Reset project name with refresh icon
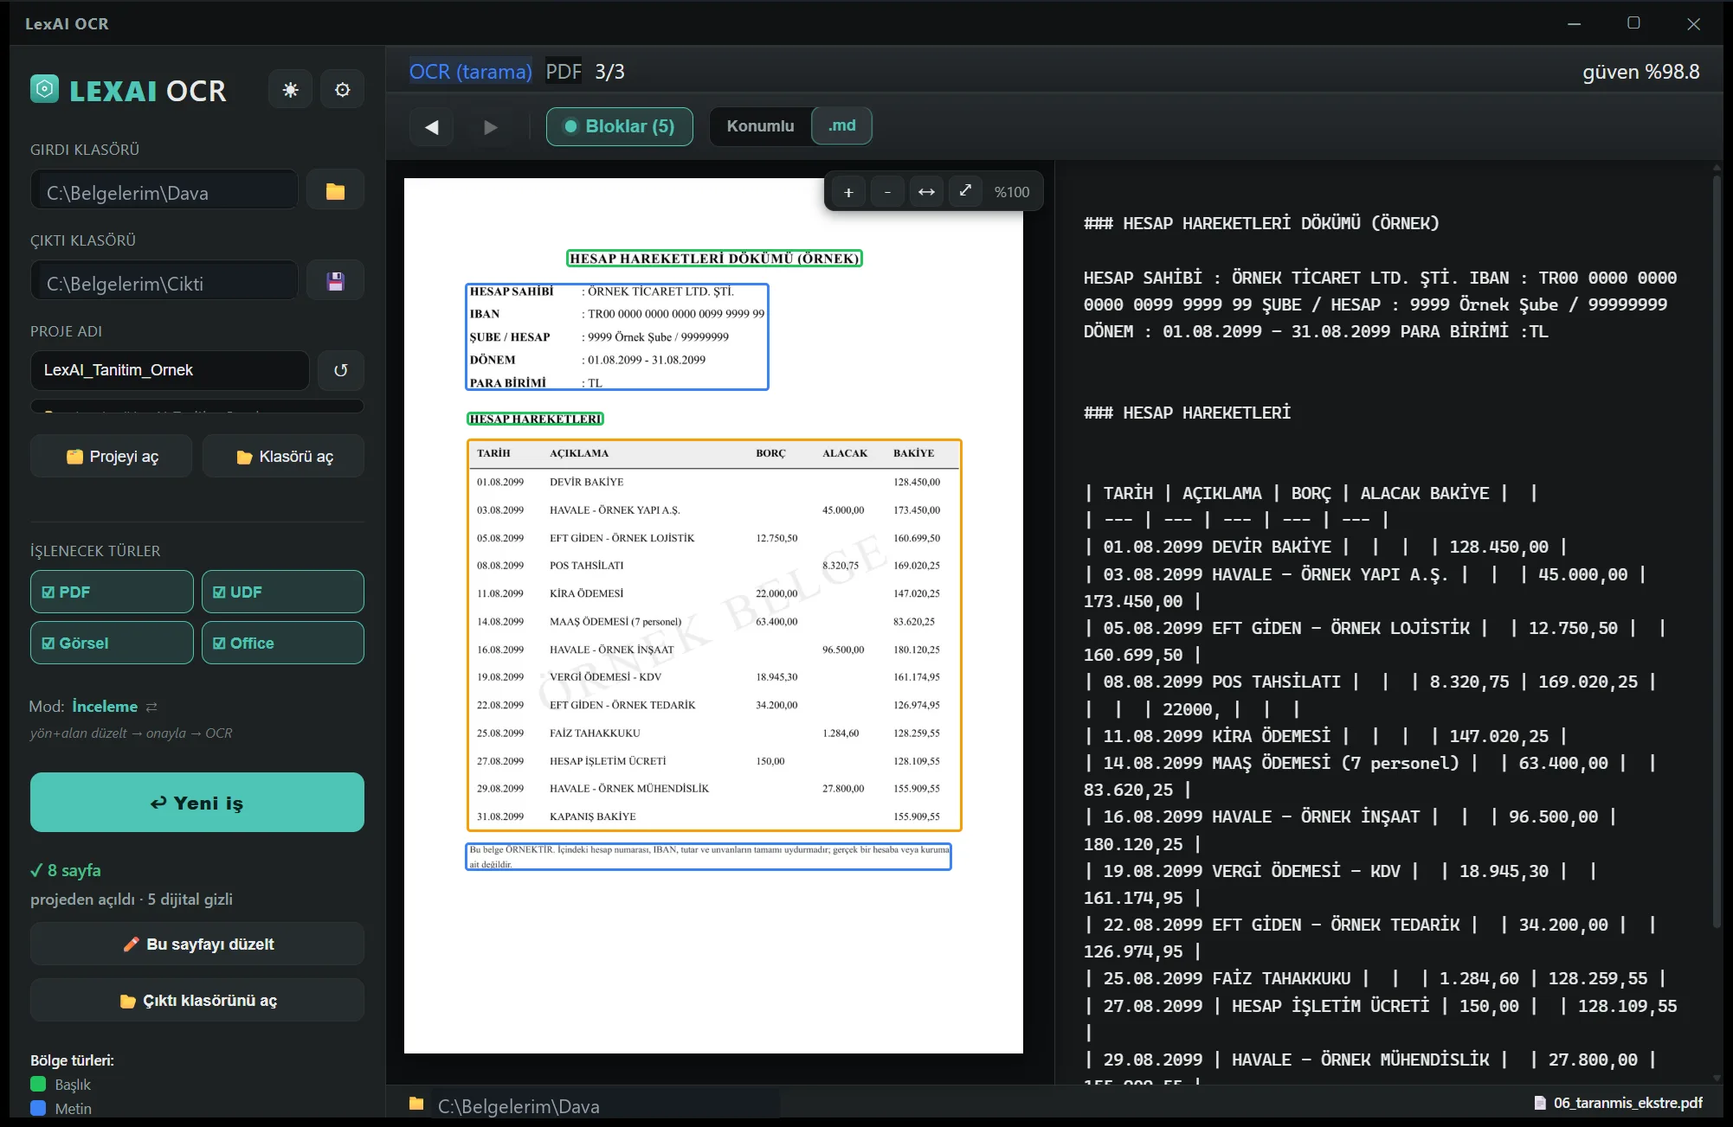1733x1127 pixels. [341, 370]
